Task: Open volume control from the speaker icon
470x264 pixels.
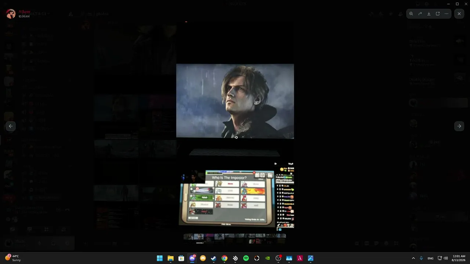Action: tap(446, 258)
